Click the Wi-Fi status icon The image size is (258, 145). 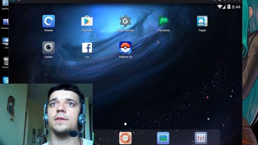click(220, 6)
